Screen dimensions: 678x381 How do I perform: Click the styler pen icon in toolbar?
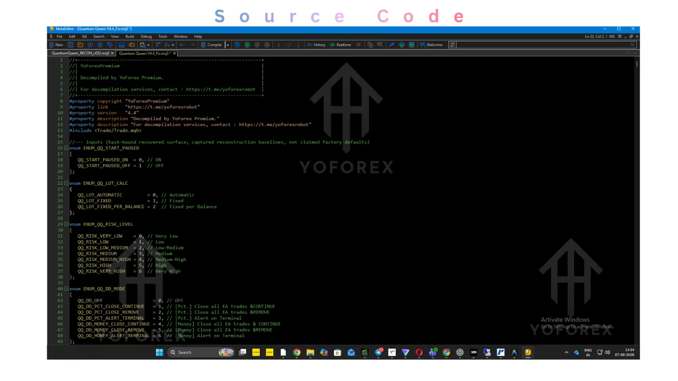point(391,44)
